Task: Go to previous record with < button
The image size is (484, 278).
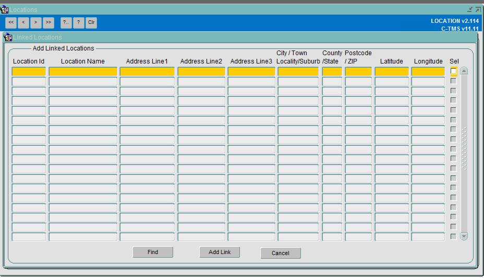Action: 23,22
